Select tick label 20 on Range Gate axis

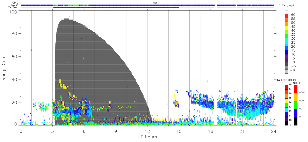[15, 102]
